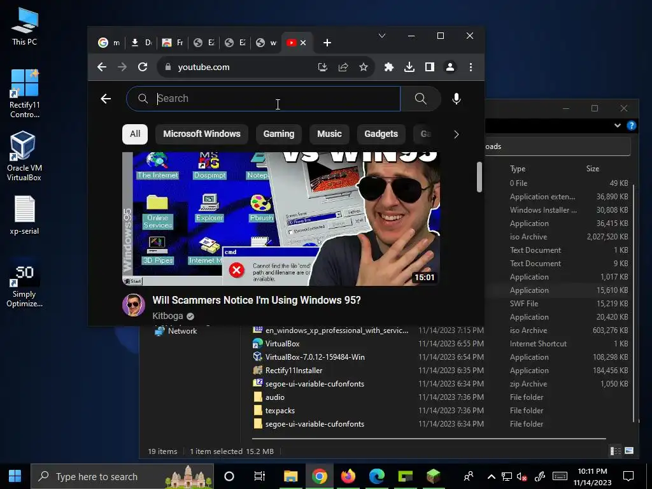Open Firefox from the taskbar
This screenshot has width=652, height=489.
348,476
